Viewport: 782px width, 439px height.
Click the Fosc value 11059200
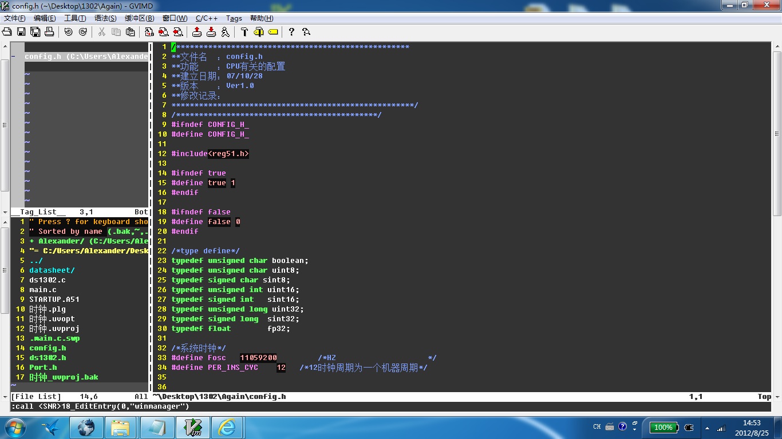click(x=258, y=358)
